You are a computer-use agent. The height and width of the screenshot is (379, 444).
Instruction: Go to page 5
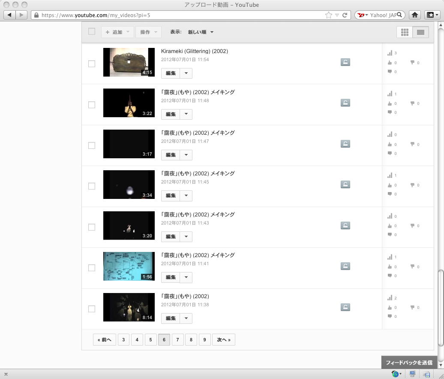pyautogui.click(x=151, y=340)
